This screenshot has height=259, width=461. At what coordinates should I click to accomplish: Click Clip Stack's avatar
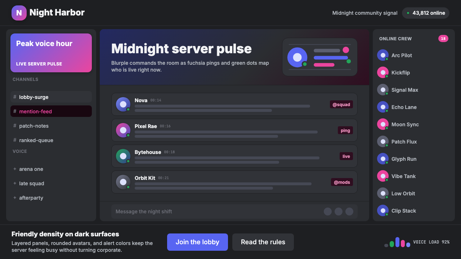point(383,211)
